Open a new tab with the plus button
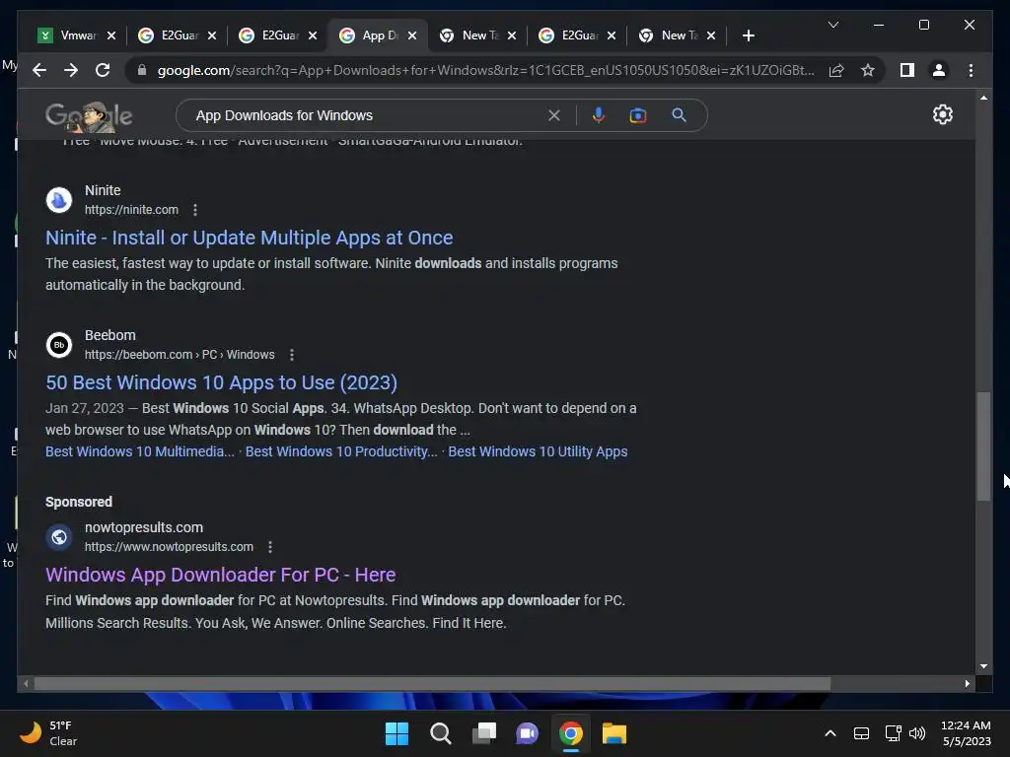1010x757 pixels. (748, 35)
